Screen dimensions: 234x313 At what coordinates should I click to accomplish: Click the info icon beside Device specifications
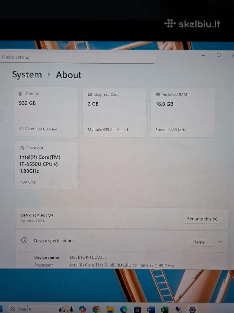pyautogui.click(x=24, y=240)
